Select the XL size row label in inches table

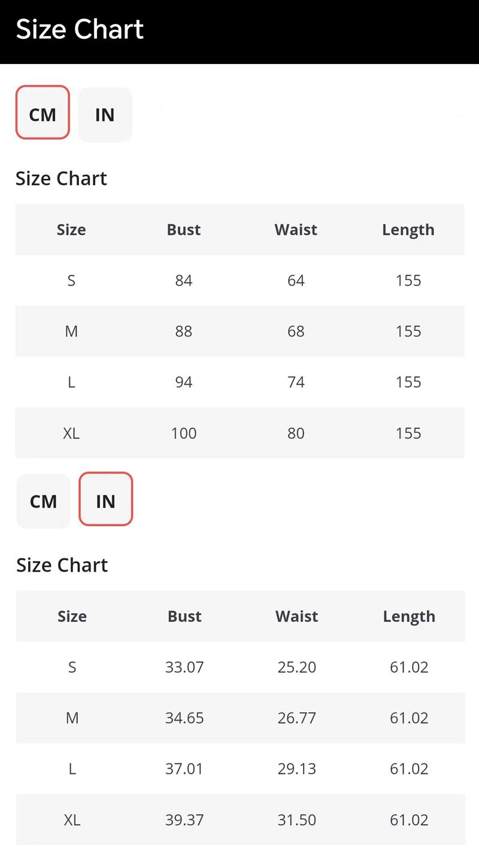[x=72, y=820]
